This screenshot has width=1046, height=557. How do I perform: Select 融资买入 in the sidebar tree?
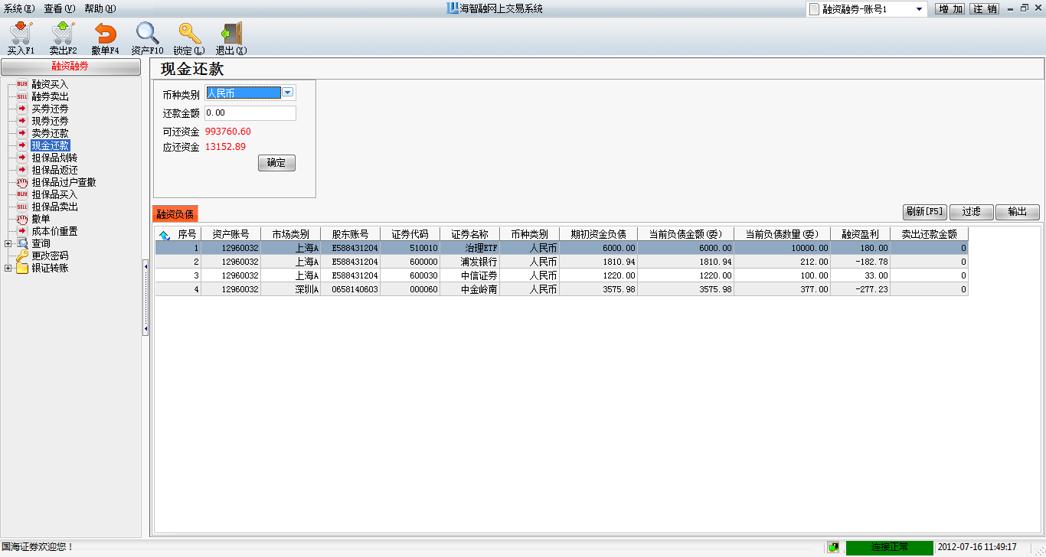click(x=50, y=84)
